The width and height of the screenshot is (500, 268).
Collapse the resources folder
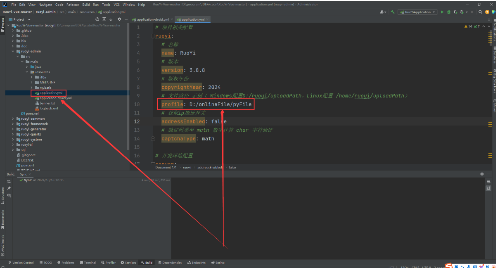27,72
